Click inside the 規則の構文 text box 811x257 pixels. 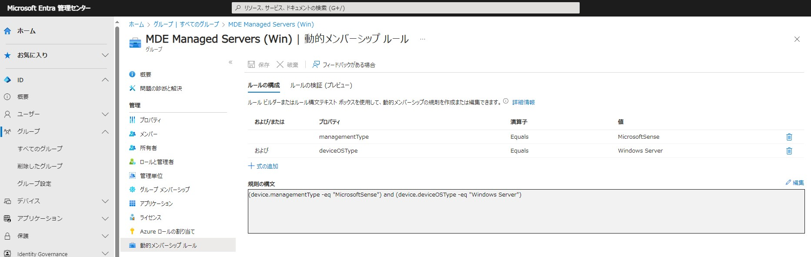click(526, 211)
